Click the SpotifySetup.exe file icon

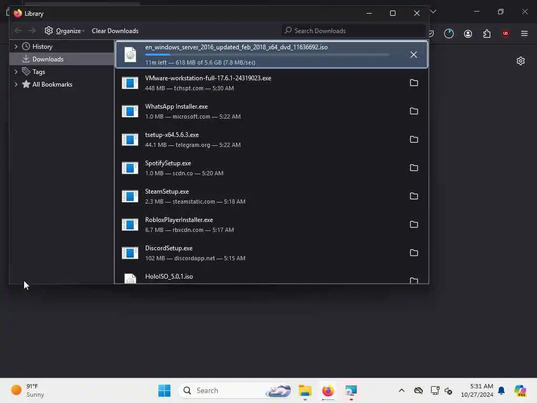tap(130, 168)
